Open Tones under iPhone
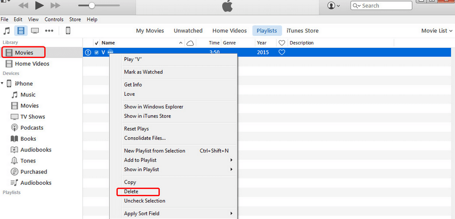 coord(23,161)
